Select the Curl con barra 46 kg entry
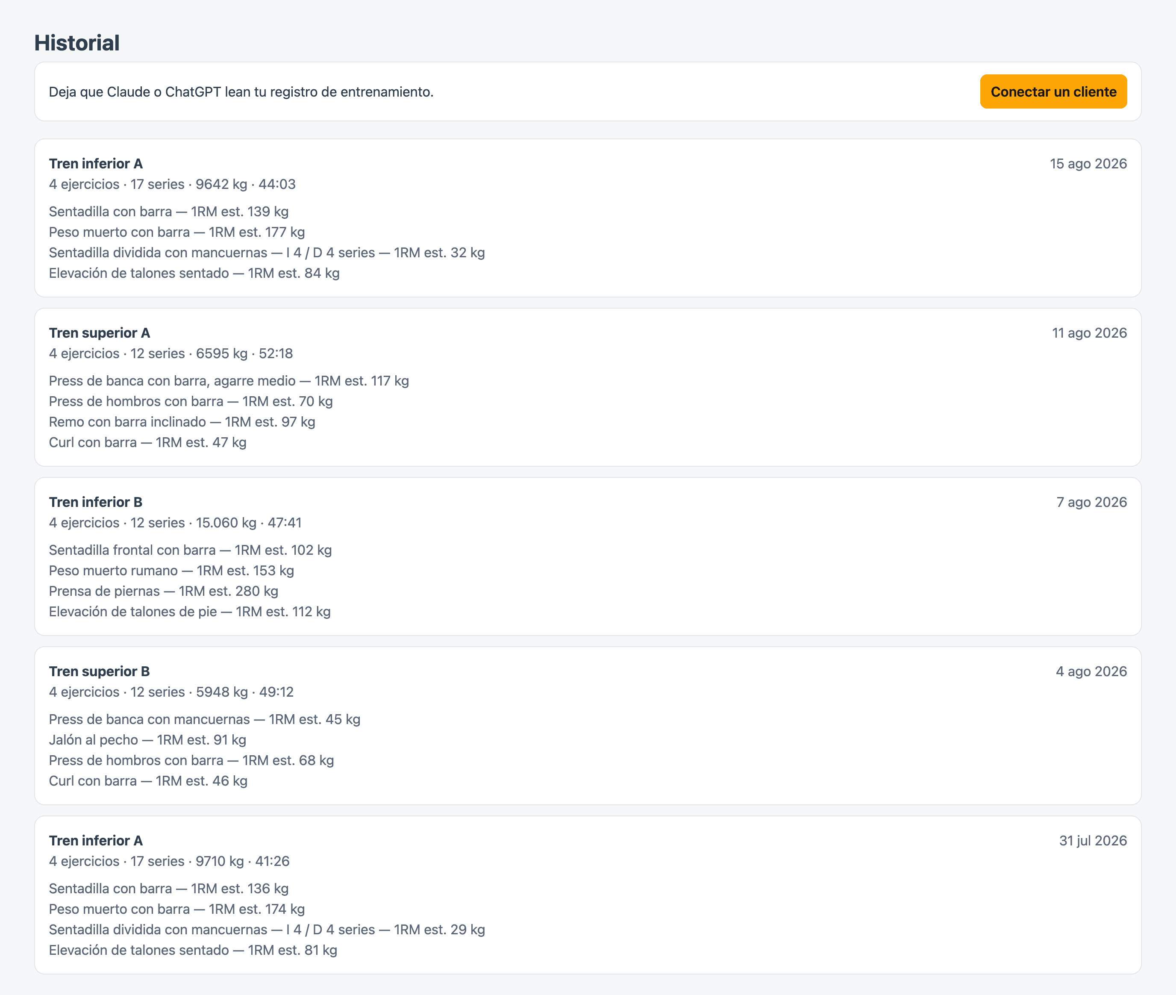 click(148, 781)
